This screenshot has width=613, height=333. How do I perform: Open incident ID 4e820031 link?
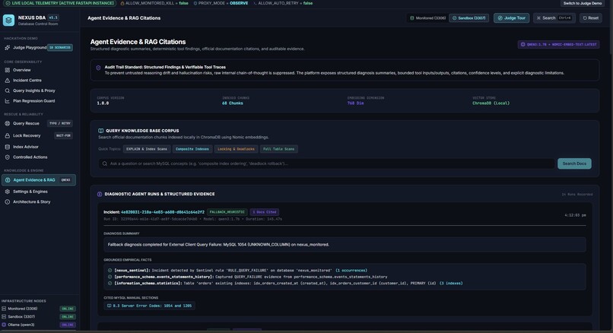(163, 212)
